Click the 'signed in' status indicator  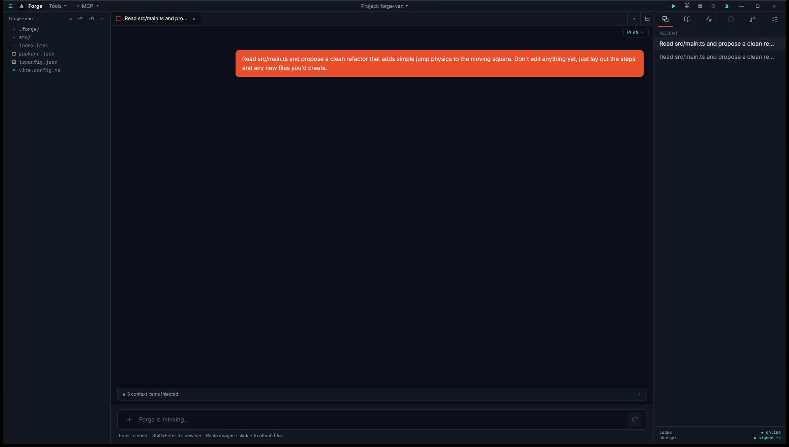click(x=767, y=438)
